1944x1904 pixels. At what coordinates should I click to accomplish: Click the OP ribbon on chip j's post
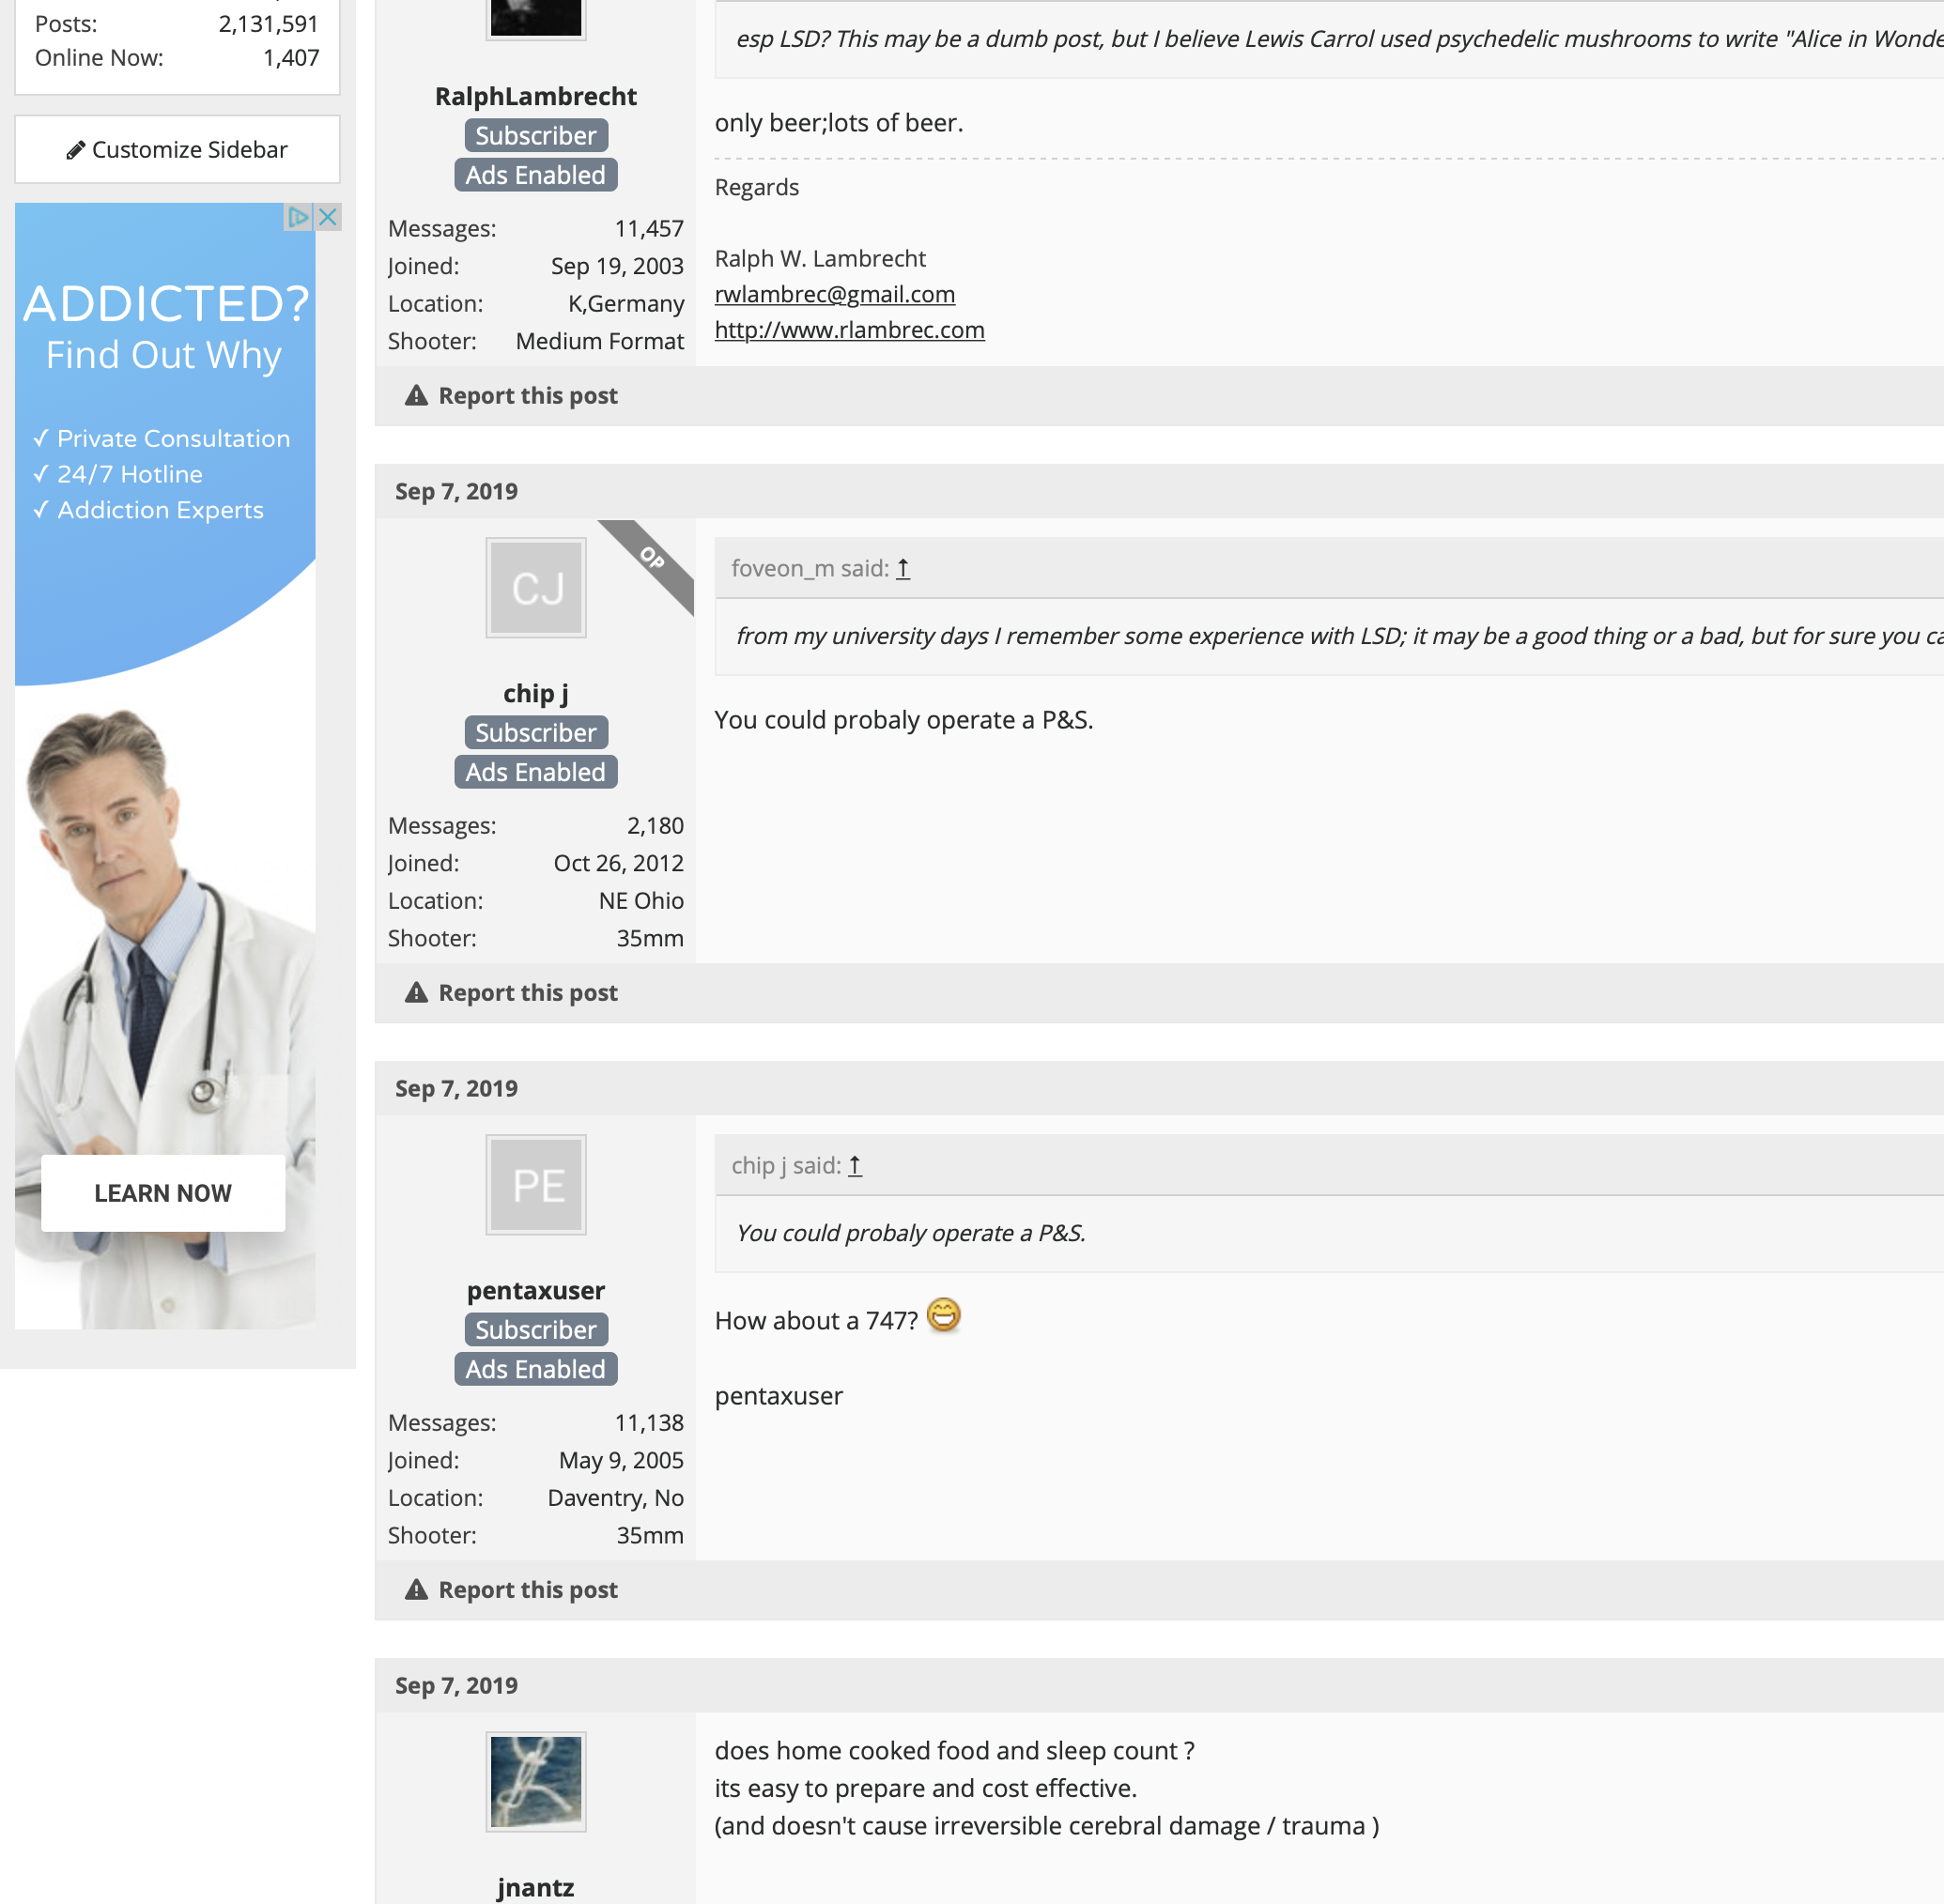pyautogui.click(x=653, y=559)
